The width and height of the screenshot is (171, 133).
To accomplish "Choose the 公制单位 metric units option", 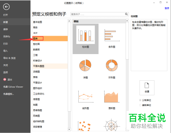I will point(145,100).
